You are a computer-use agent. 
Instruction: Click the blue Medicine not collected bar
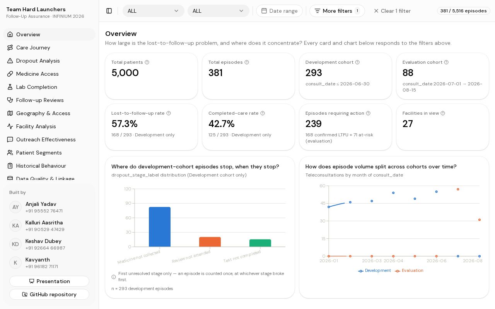point(160,227)
